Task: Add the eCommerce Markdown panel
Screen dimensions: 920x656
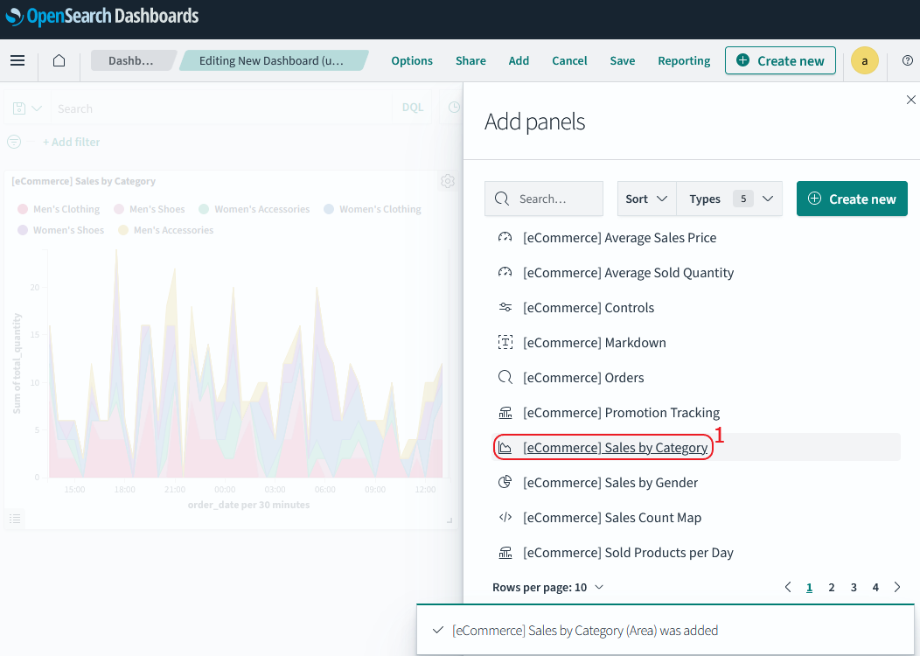Action: coord(595,342)
